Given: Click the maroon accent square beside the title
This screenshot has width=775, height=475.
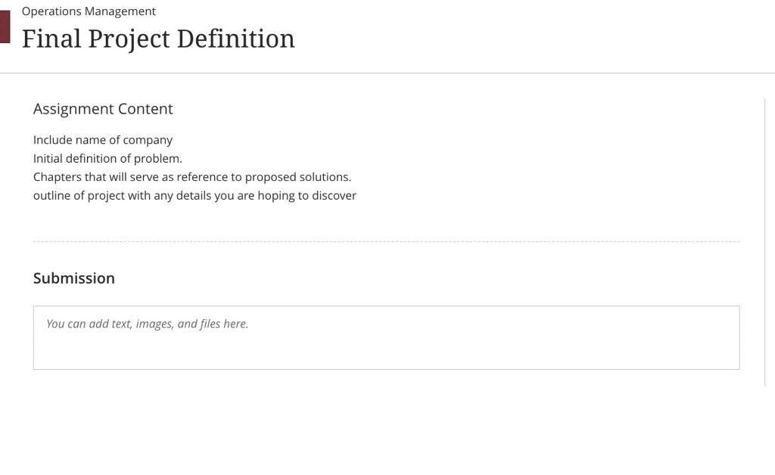Looking at the screenshot, I should click(x=4, y=25).
